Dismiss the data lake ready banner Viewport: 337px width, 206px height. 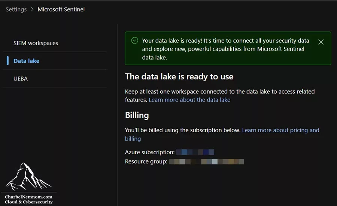321,42
